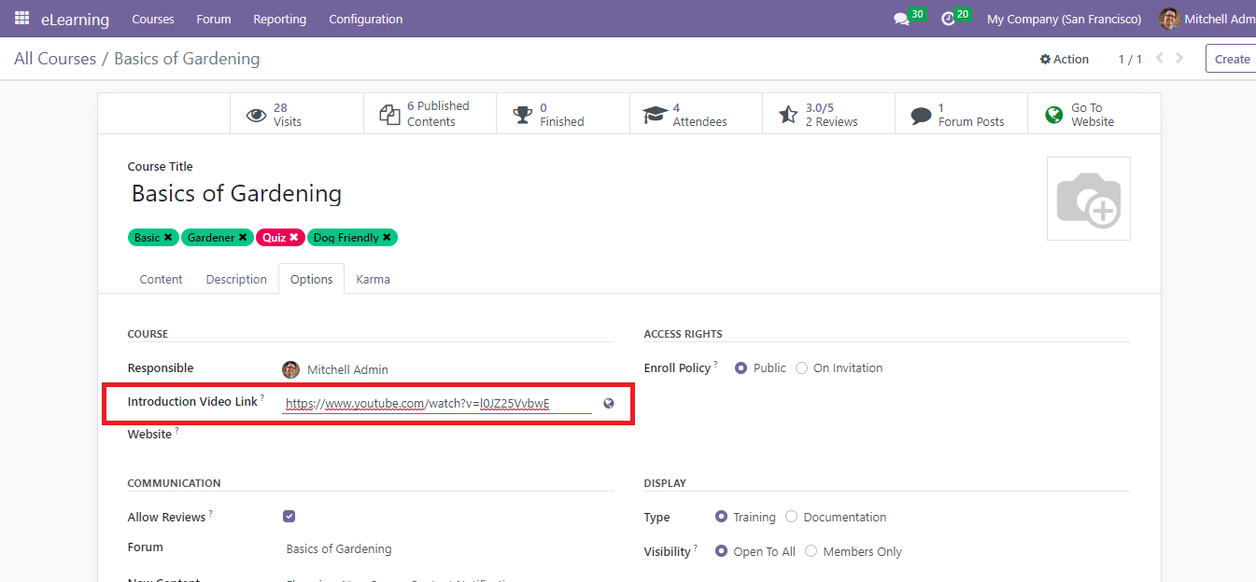Click the All Courses breadcrumb link

pos(55,59)
